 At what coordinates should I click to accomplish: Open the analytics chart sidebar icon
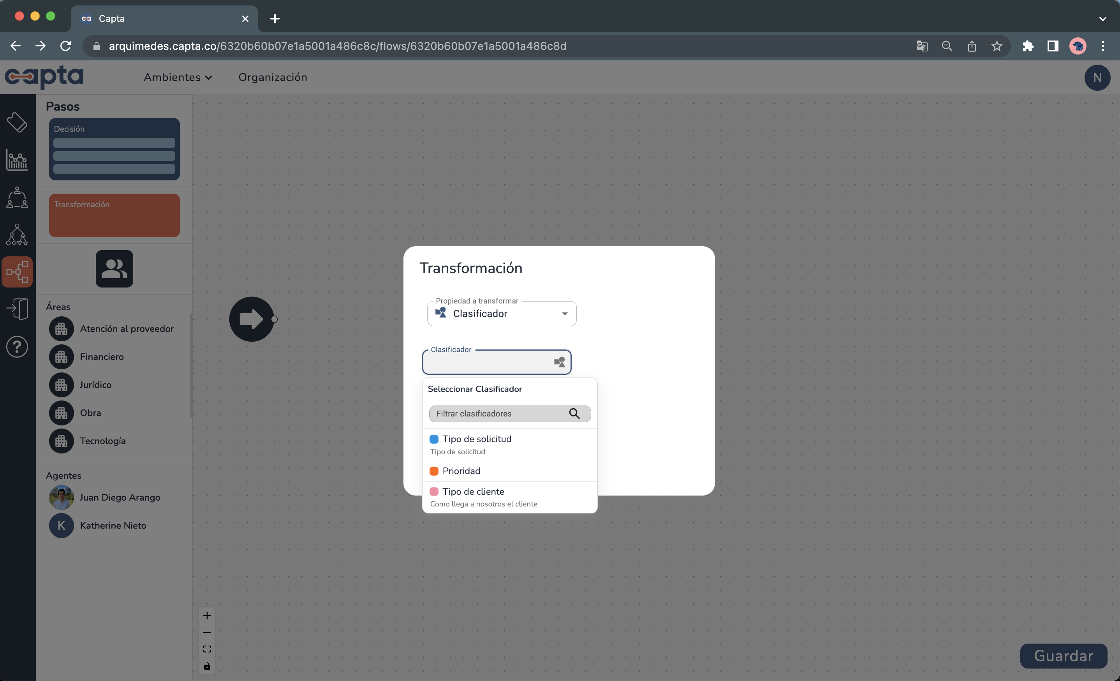pos(17,160)
